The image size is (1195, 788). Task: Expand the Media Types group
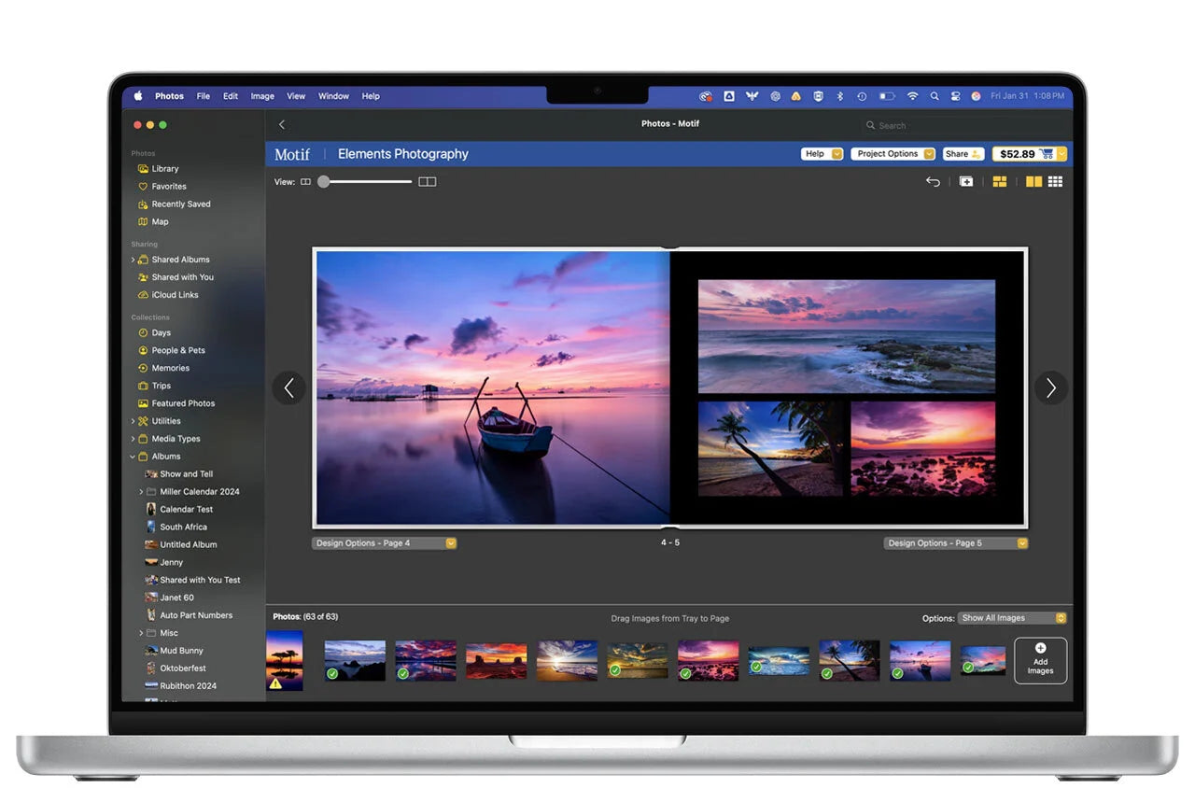click(133, 440)
